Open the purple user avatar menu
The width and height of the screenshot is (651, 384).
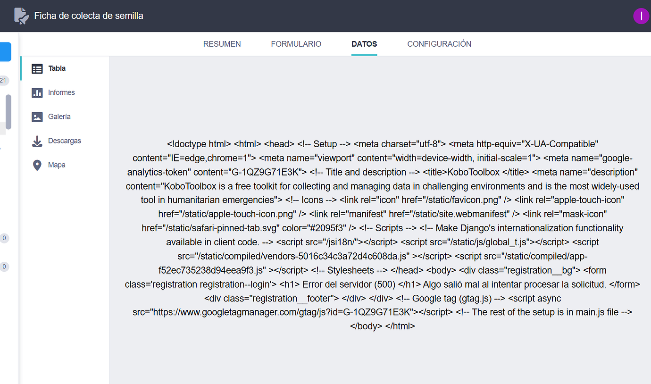pyautogui.click(x=641, y=16)
